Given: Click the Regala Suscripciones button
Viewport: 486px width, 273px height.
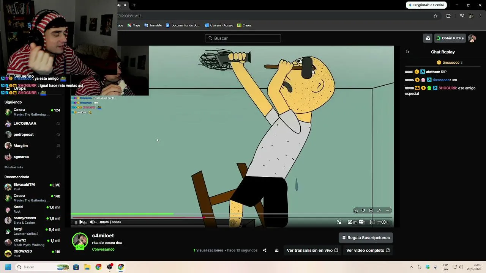Looking at the screenshot, I should 366,238.
